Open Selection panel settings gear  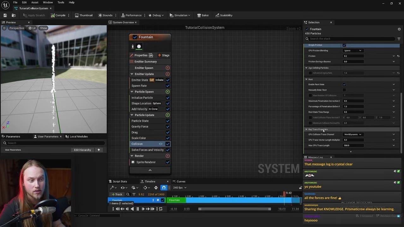tap(399, 29)
